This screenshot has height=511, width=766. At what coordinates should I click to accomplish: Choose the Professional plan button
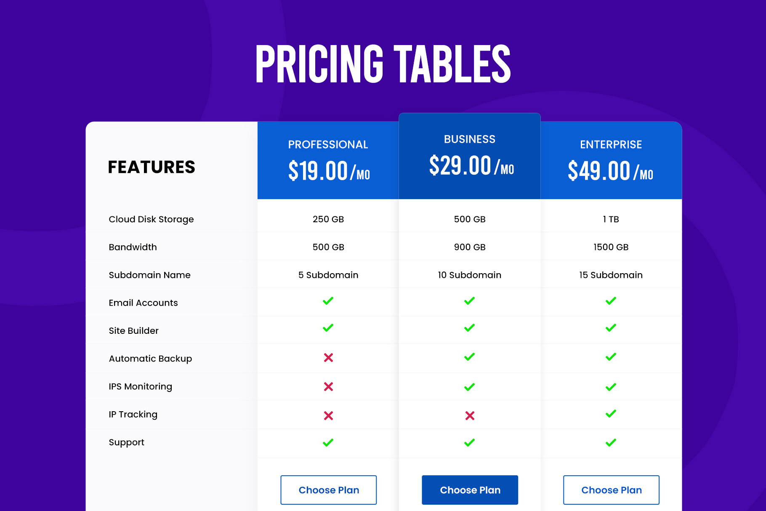pos(328,490)
